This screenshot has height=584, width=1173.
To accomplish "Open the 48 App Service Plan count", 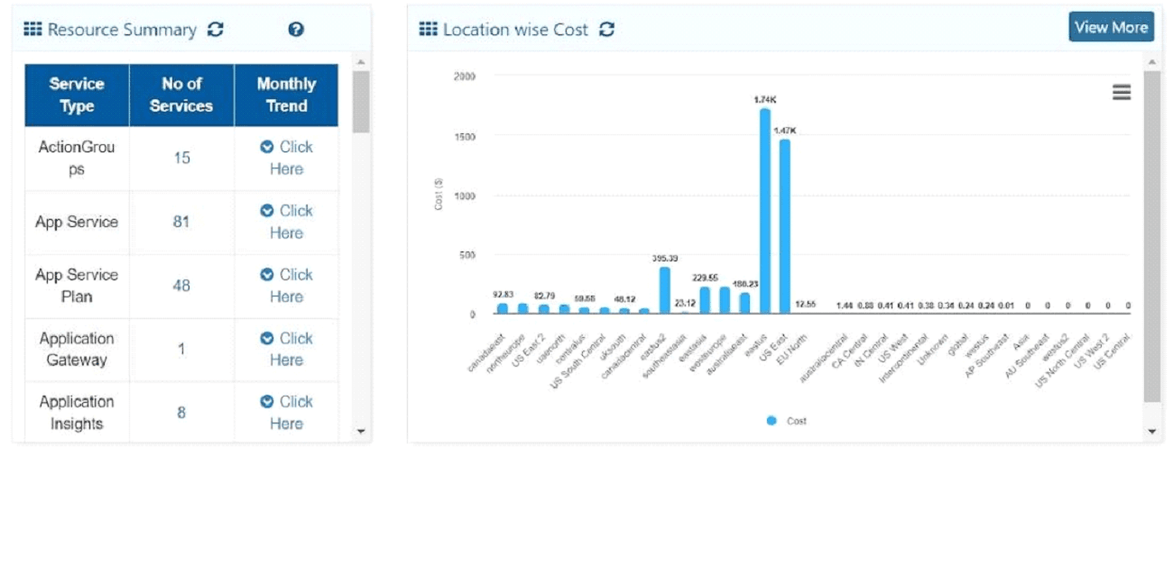I will (181, 286).
